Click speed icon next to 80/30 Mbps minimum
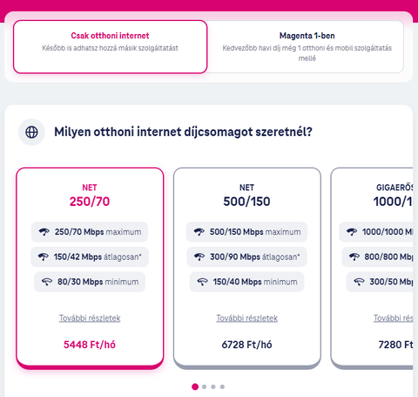The image size is (418, 397). coord(47,282)
